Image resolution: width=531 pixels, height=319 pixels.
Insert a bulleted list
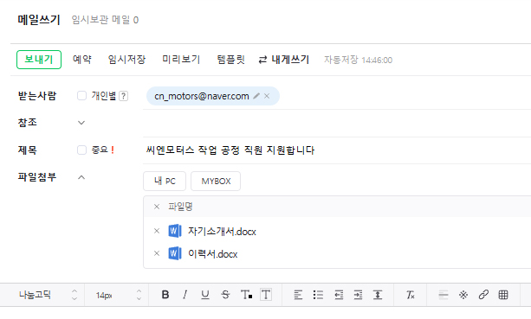pos(318,295)
